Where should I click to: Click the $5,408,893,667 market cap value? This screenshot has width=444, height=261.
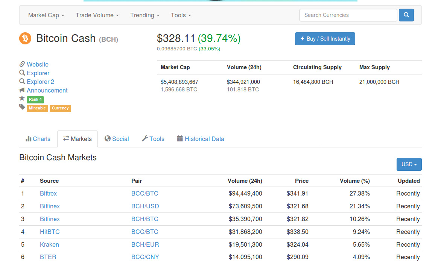click(179, 82)
